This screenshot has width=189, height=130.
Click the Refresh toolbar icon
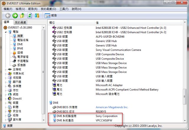point(30,16)
